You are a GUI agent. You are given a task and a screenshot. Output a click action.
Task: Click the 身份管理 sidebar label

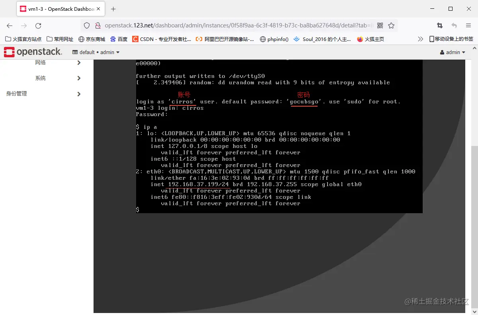[17, 94]
